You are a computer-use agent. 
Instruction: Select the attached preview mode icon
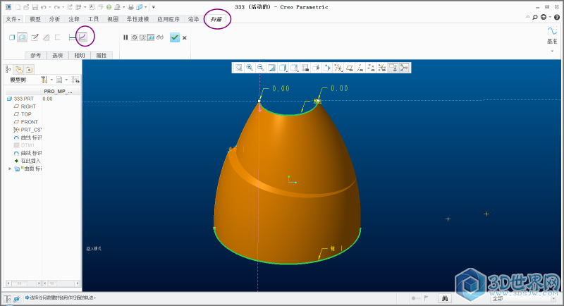coord(151,37)
